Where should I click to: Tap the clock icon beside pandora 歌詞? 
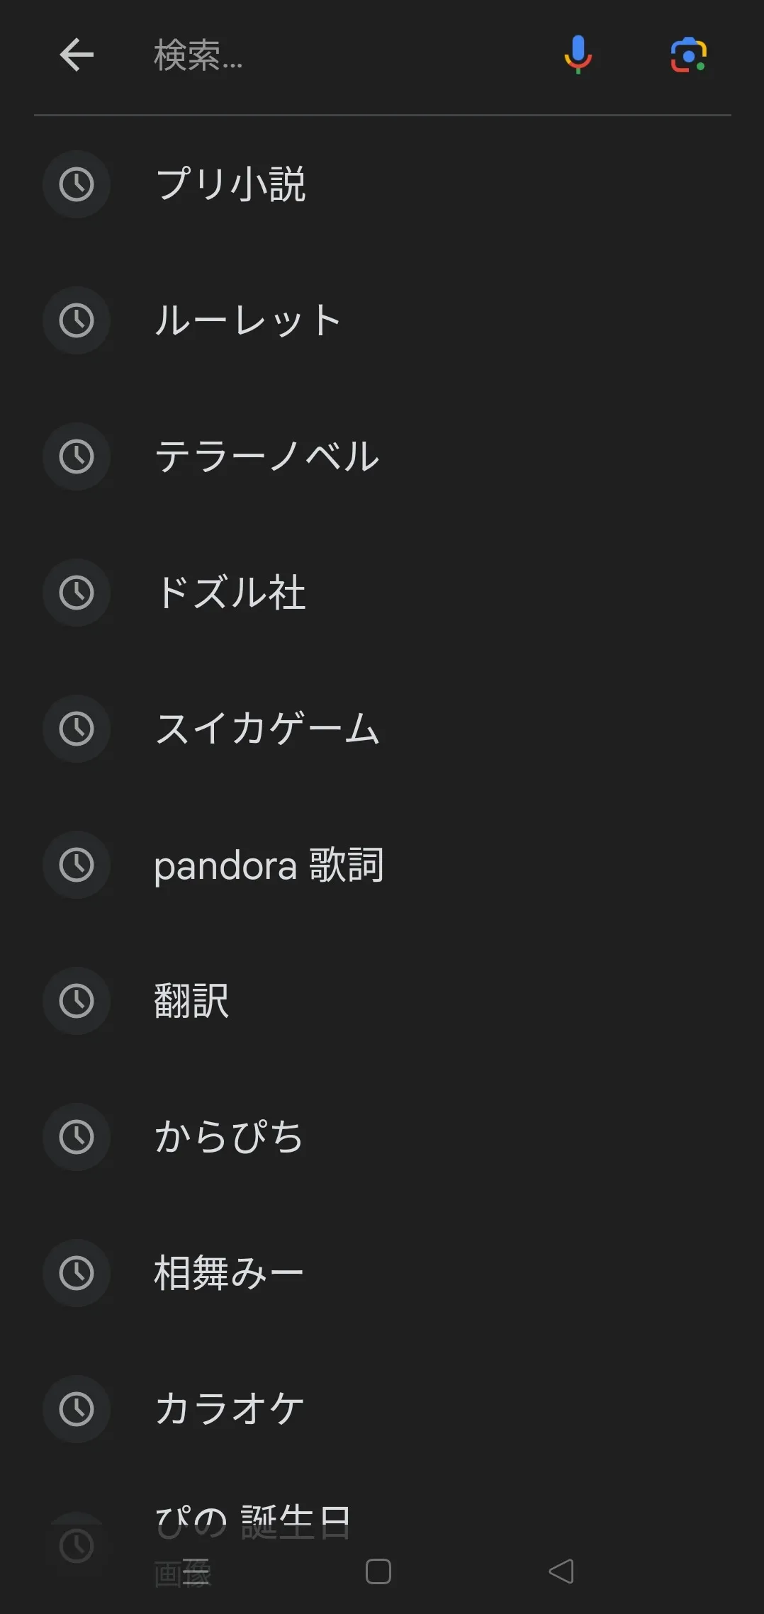pyautogui.click(x=77, y=865)
